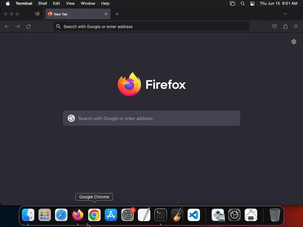
Task: Open System Preferences with badge in Dock
Action: tap(128, 215)
